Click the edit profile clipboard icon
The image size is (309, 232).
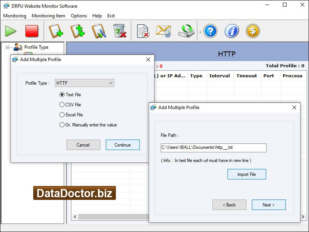(x=99, y=31)
